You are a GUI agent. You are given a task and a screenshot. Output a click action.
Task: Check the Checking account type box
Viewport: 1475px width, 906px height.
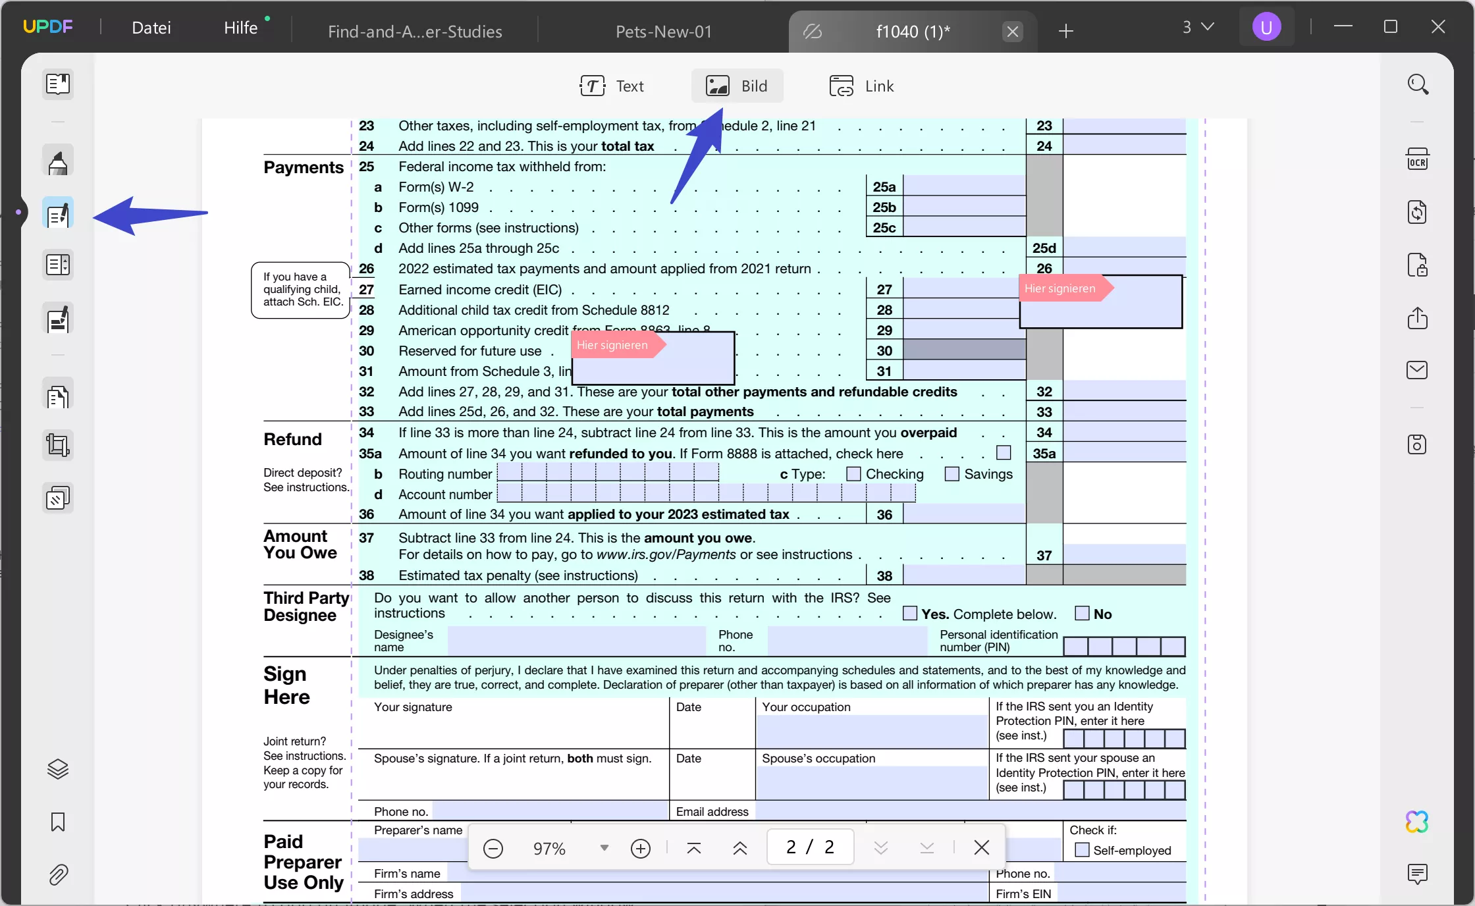tap(853, 473)
